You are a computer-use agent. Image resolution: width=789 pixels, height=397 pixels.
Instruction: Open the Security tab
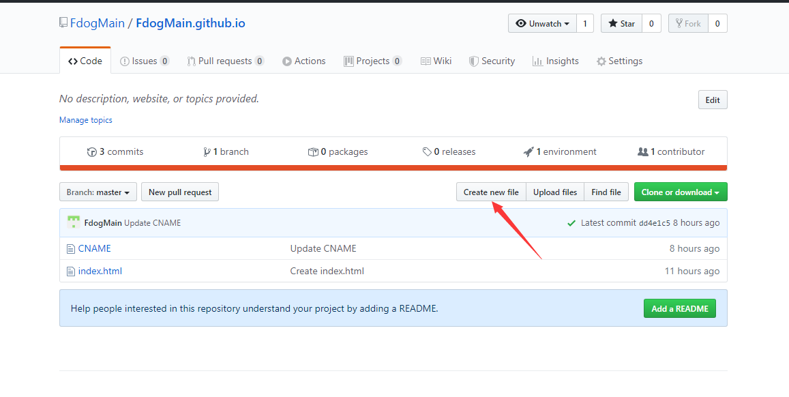(492, 61)
